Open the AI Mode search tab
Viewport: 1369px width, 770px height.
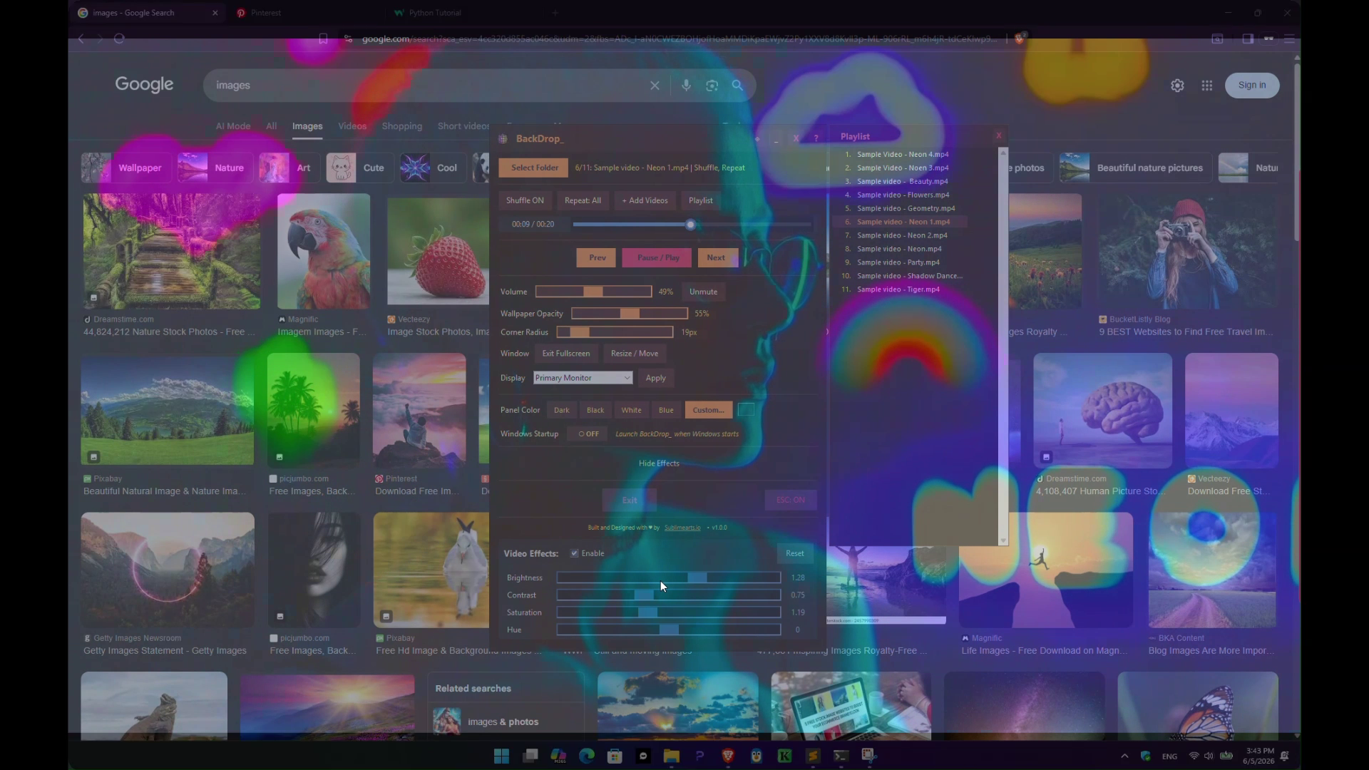(233, 126)
